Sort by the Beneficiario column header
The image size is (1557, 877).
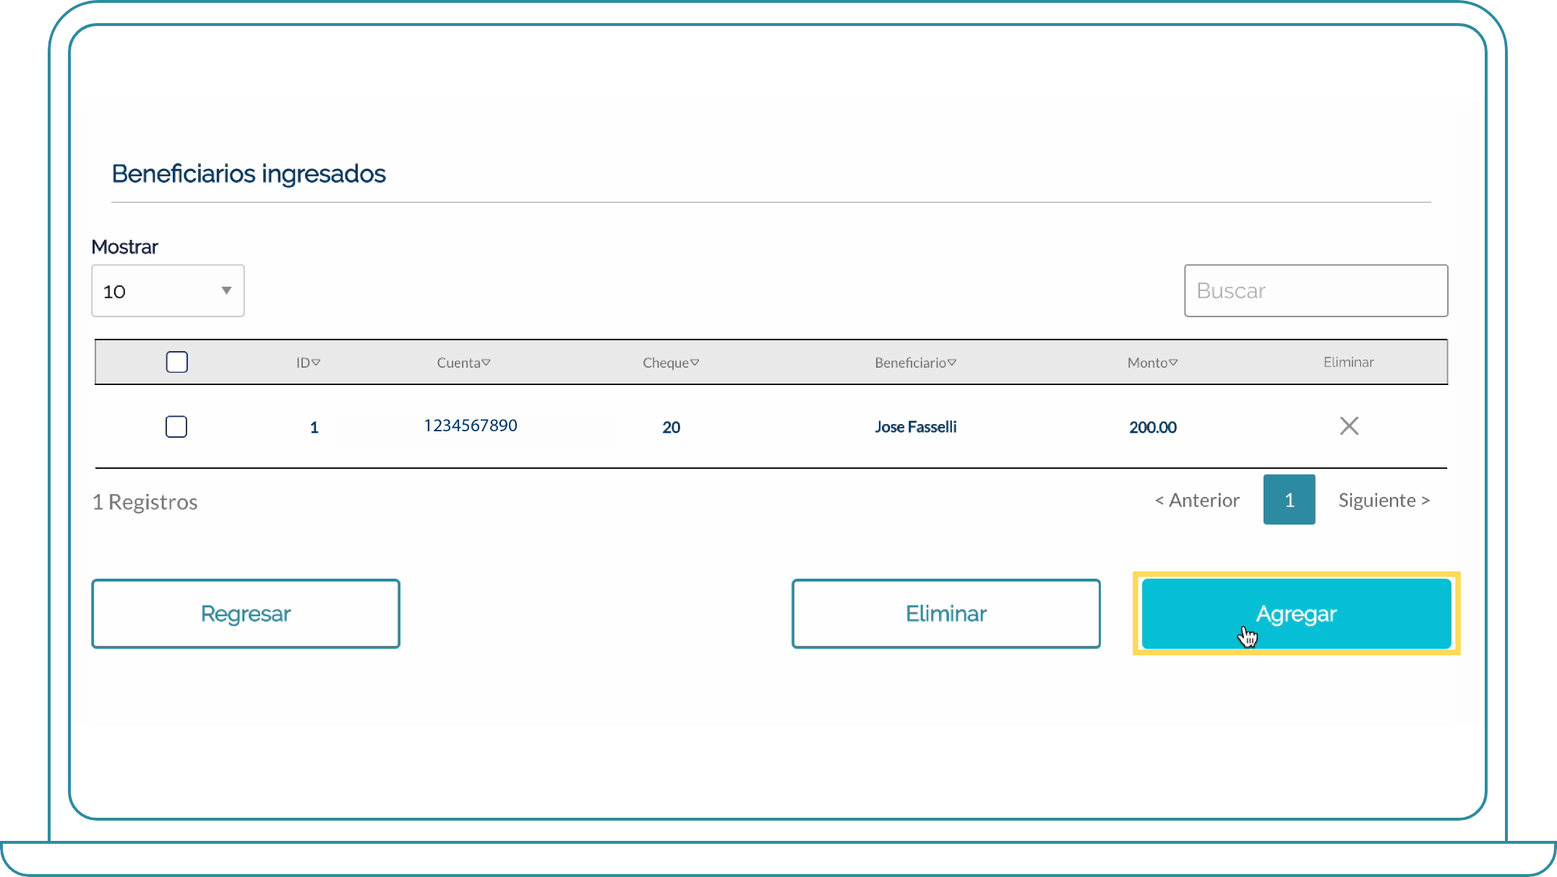click(915, 363)
